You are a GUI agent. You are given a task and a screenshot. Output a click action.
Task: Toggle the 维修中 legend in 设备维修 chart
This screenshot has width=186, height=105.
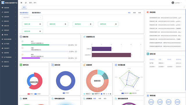[96, 94]
